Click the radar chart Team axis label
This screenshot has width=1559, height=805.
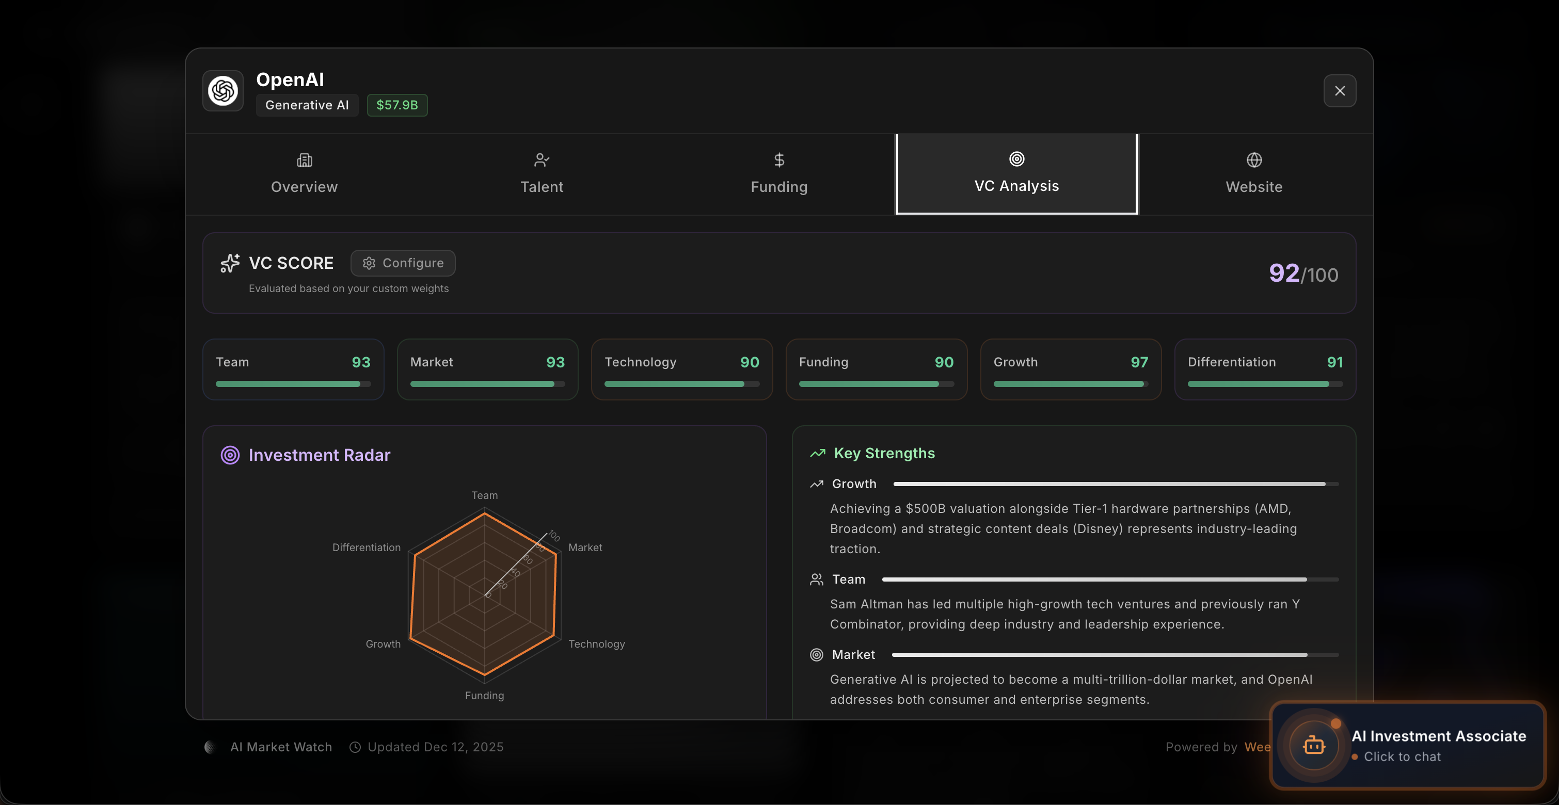pyautogui.click(x=485, y=495)
